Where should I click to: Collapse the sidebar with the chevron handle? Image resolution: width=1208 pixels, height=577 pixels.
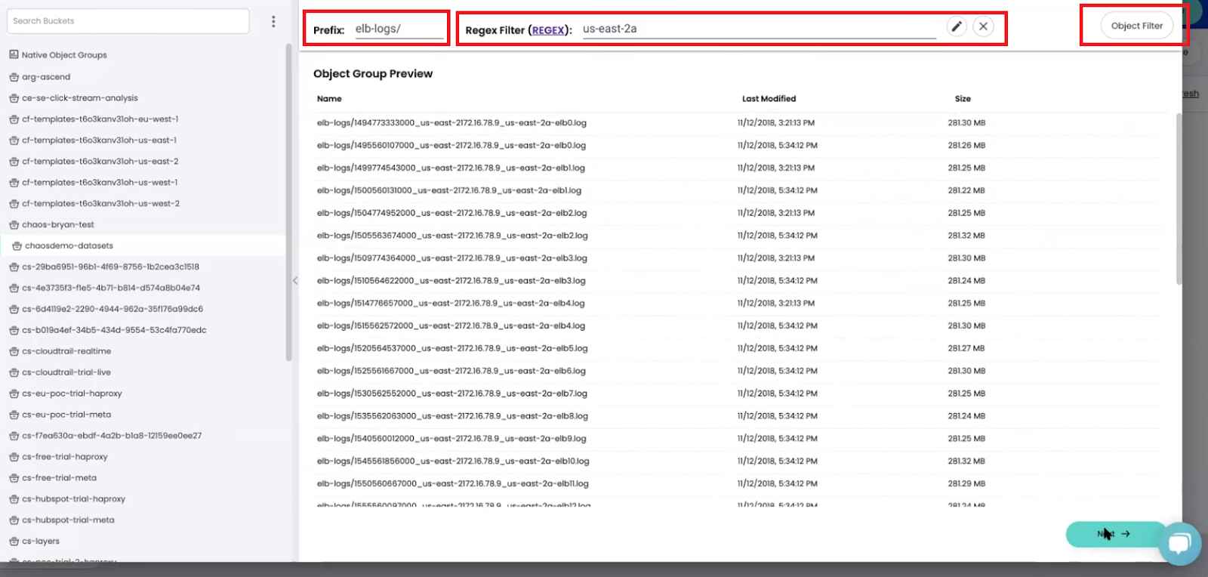pyautogui.click(x=295, y=280)
